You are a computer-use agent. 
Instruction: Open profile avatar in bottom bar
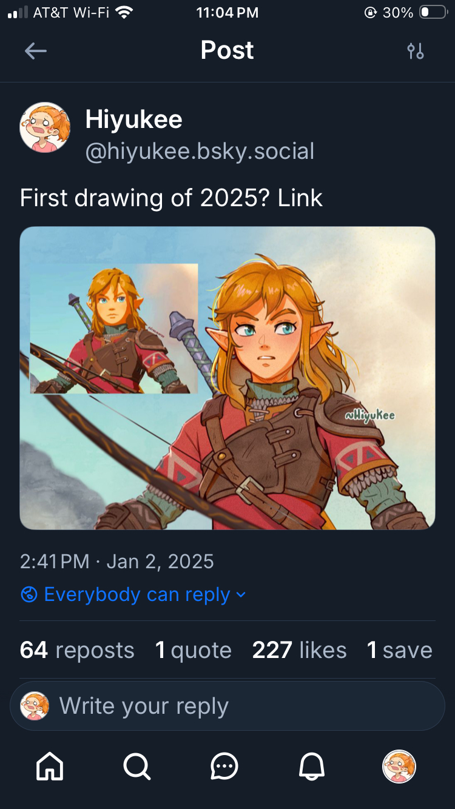click(x=399, y=767)
